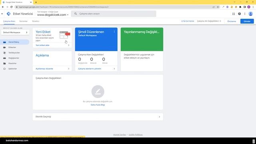Viewport: 256px width, 144px height.
Task: Click the chevron beside Açıklamayı düzenle
Action: (x=68, y=69)
